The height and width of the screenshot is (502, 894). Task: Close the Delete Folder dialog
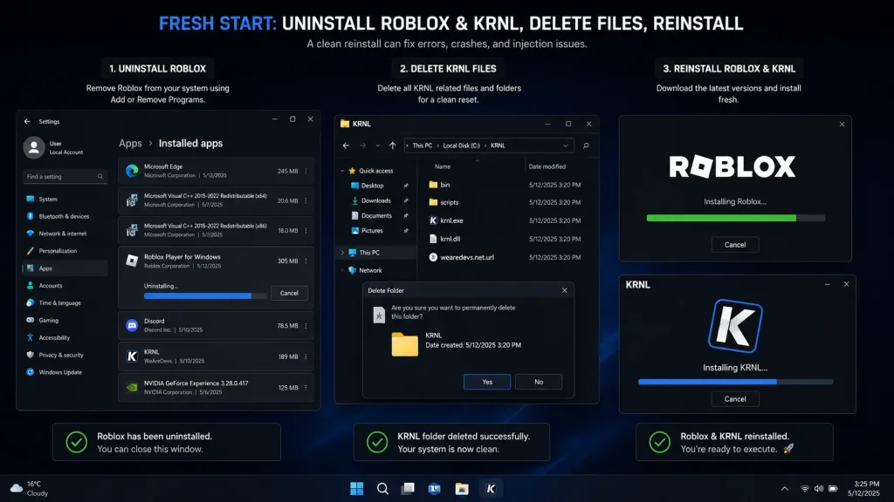point(565,290)
